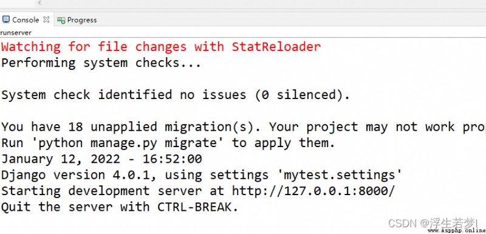Image resolution: width=486 pixels, height=234 pixels.
Task: Click the red StatReloader warning line
Action: (161, 47)
